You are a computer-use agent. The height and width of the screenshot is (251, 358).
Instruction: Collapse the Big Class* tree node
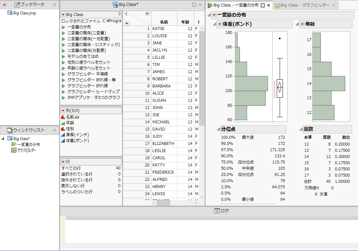coord(3,139)
